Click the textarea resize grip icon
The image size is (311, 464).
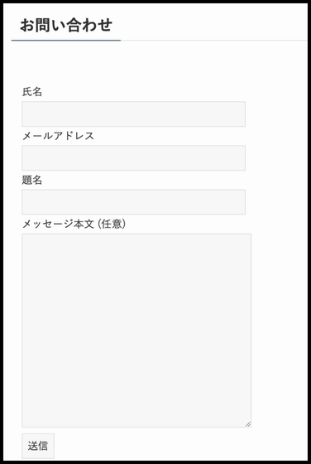pyautogui.click(x=248, y=424)
